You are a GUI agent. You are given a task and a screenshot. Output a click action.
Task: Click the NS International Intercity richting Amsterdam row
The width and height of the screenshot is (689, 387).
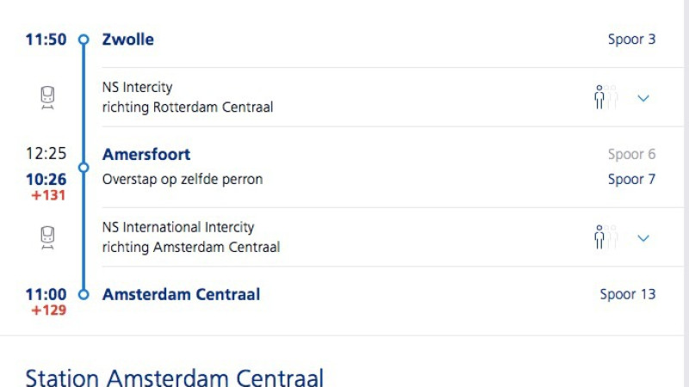click(x=190, y=238)
